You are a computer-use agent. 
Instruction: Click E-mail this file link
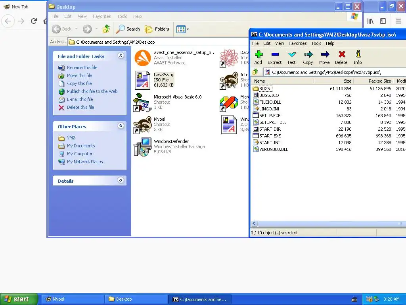(80, 99)
